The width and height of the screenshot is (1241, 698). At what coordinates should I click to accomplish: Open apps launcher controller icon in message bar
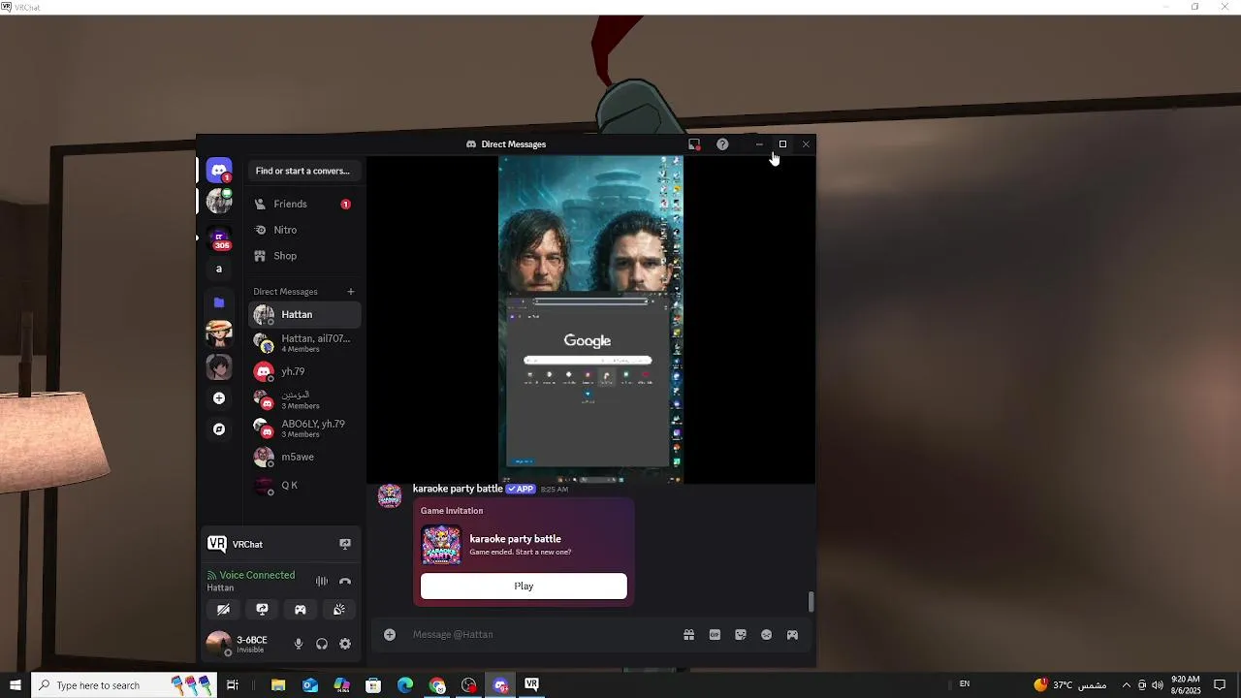[792, 635]
